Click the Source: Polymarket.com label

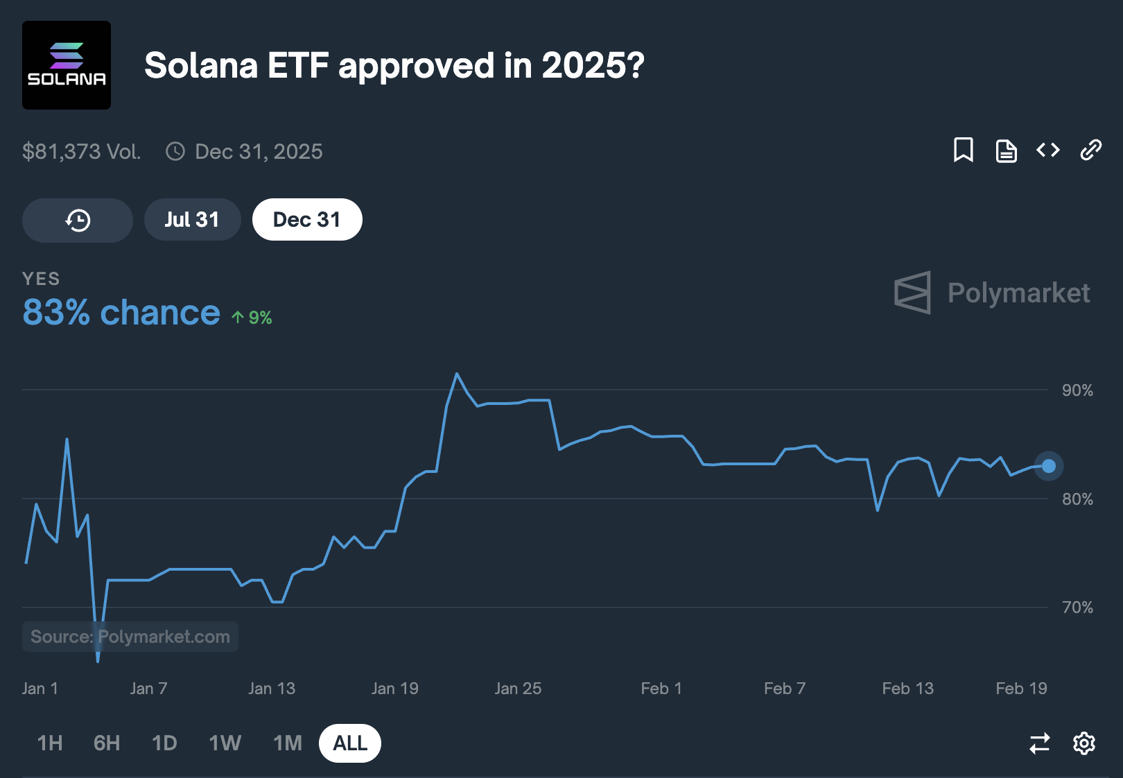pos(130,637)
